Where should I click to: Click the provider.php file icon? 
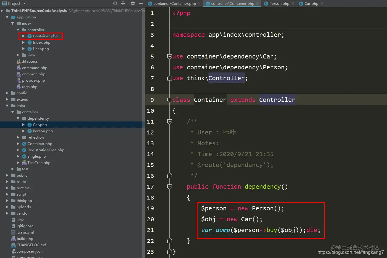tap(19, 80)
